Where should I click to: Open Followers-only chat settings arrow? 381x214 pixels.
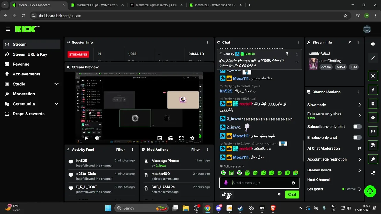[x=360, y=116]
